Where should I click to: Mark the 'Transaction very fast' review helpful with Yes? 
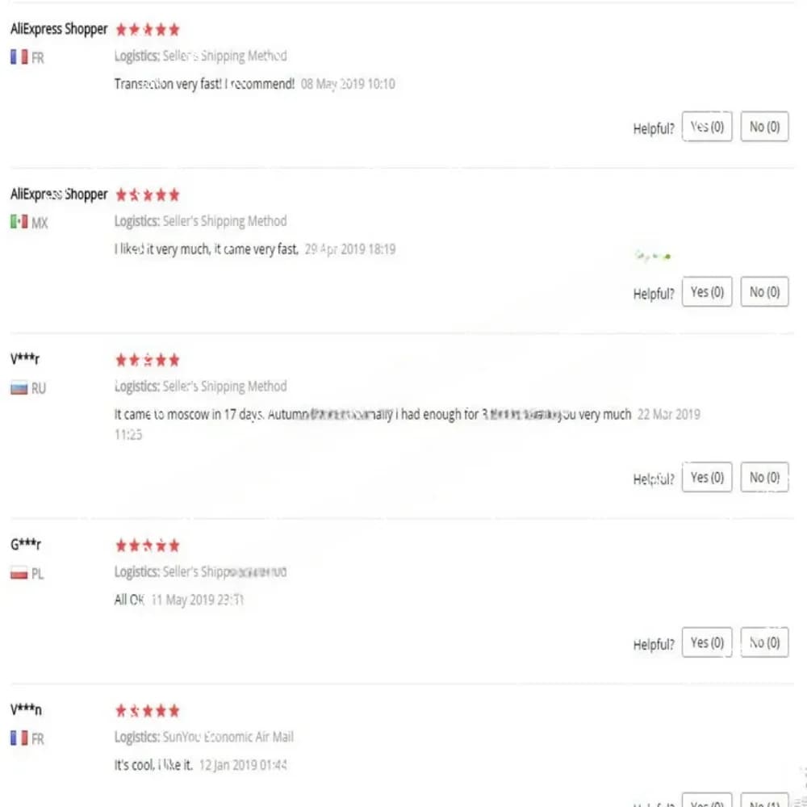coord(707,127)
